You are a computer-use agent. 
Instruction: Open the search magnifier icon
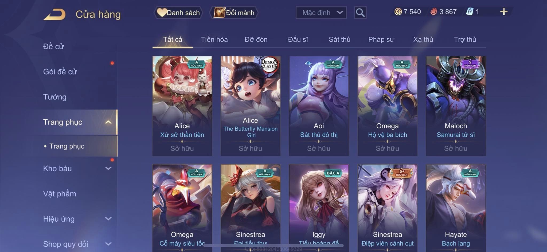pyautogui.click(x=360, y=13)
